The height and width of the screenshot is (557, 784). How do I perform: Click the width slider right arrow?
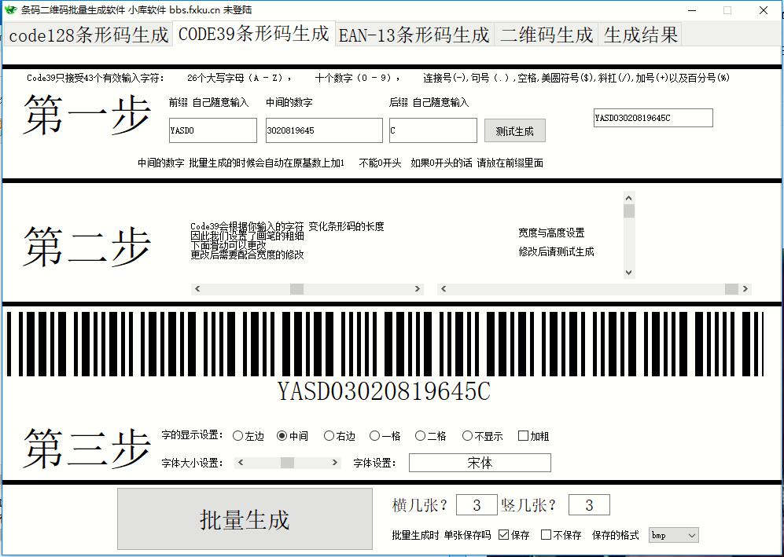coord(745,289)
